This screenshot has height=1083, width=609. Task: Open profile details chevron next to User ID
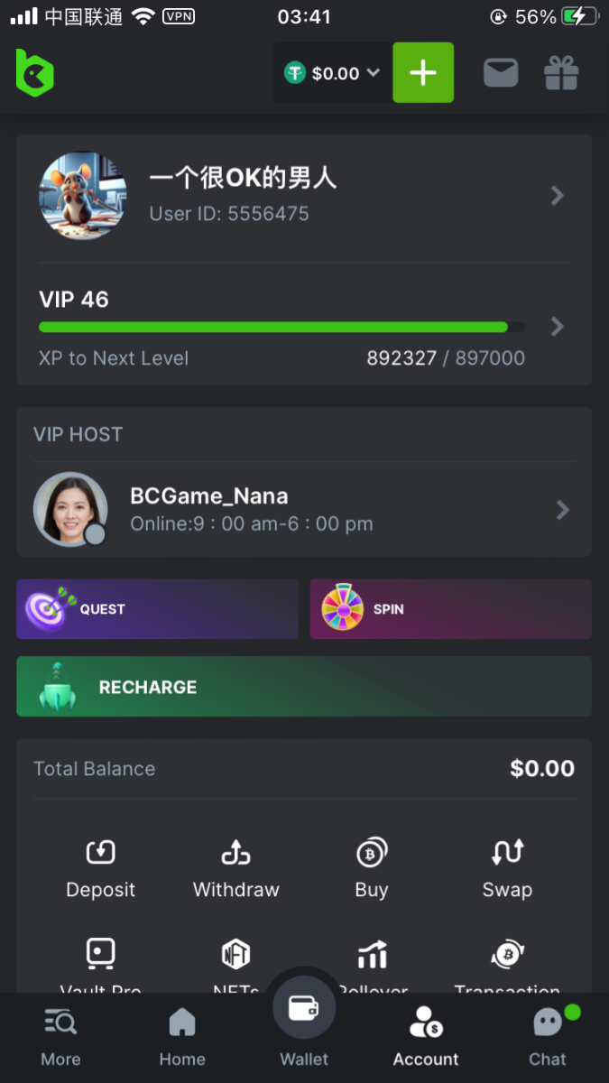coord(558,195)
